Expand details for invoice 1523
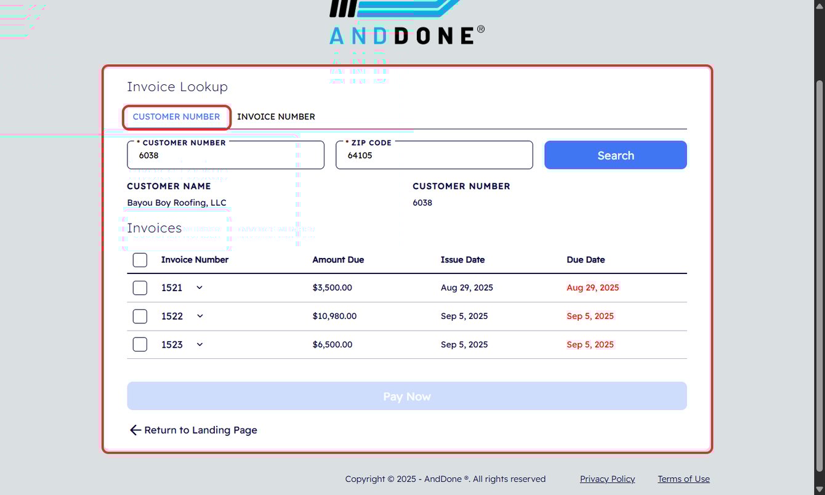The image size is (825, 495). [x=199, y=344]
